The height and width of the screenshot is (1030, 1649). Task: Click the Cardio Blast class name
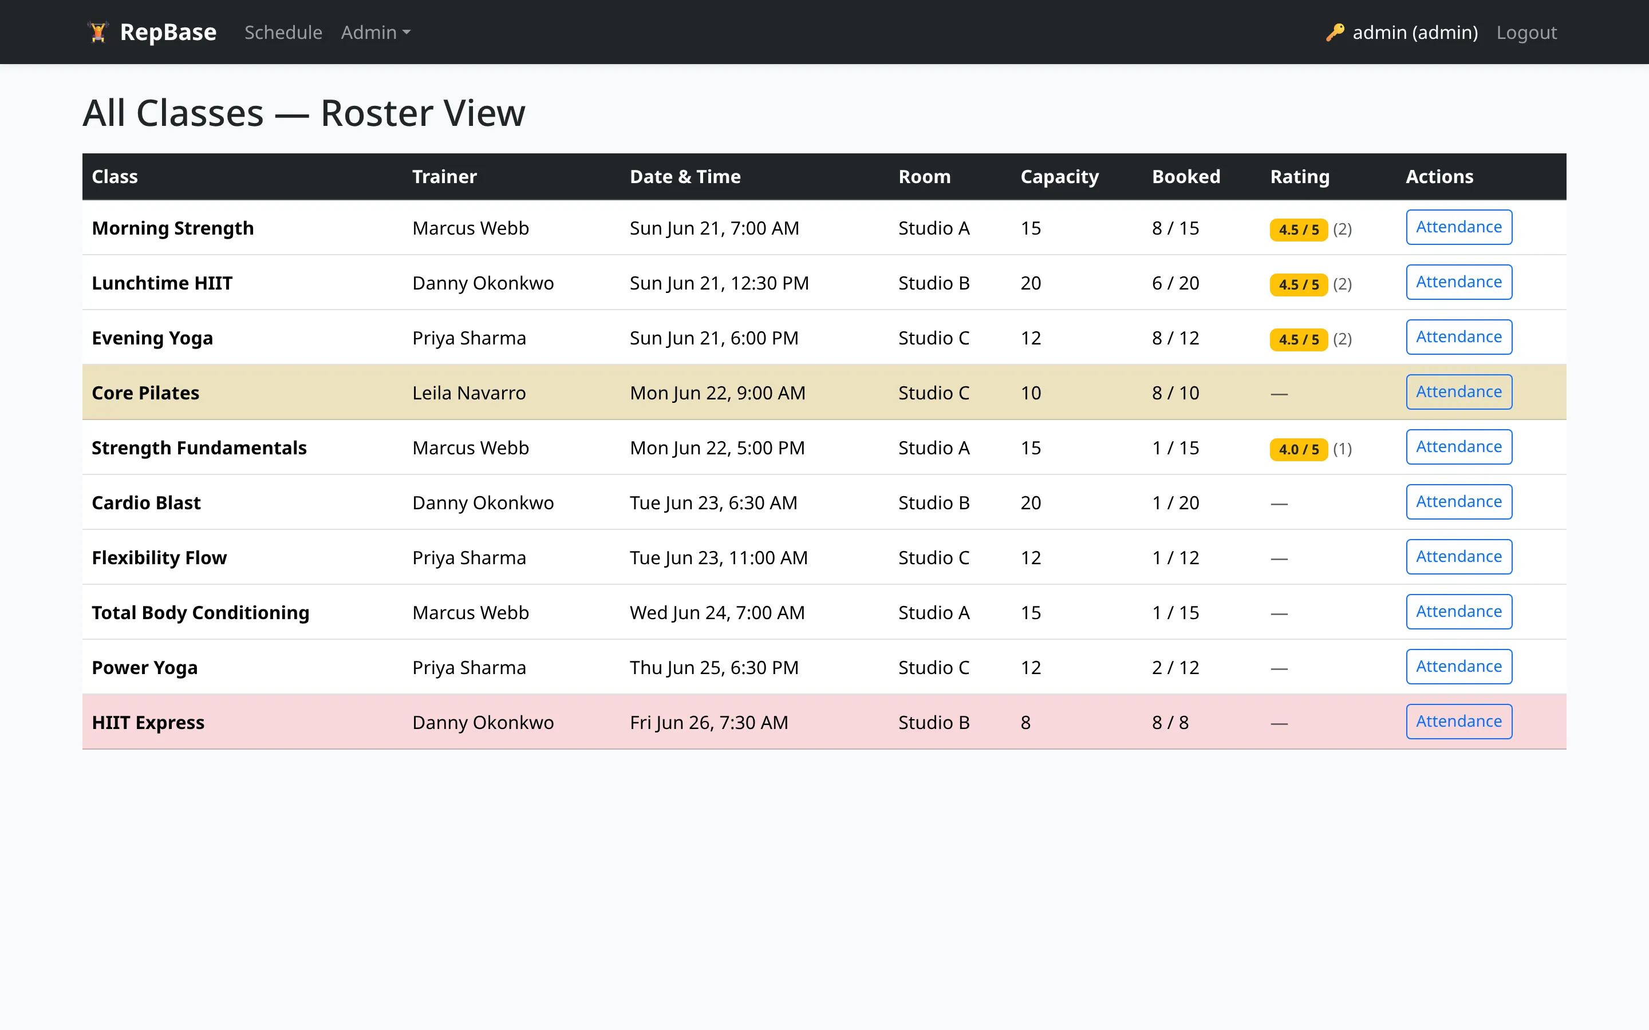[x=146, y=503]
